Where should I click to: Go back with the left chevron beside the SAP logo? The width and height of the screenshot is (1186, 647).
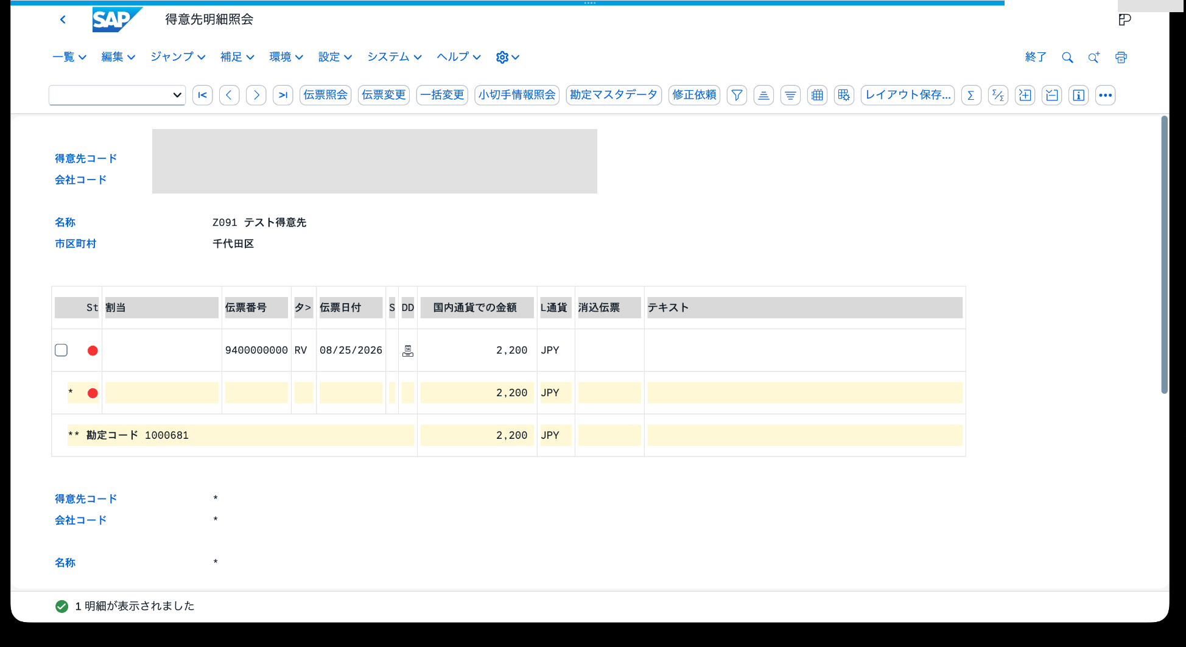(x=63, y=19)
